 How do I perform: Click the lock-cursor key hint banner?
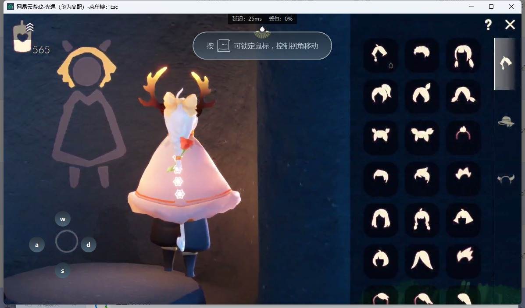pos(262,46)
